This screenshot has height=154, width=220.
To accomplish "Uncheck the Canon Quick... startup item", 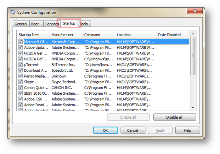I will click(20, 88).
